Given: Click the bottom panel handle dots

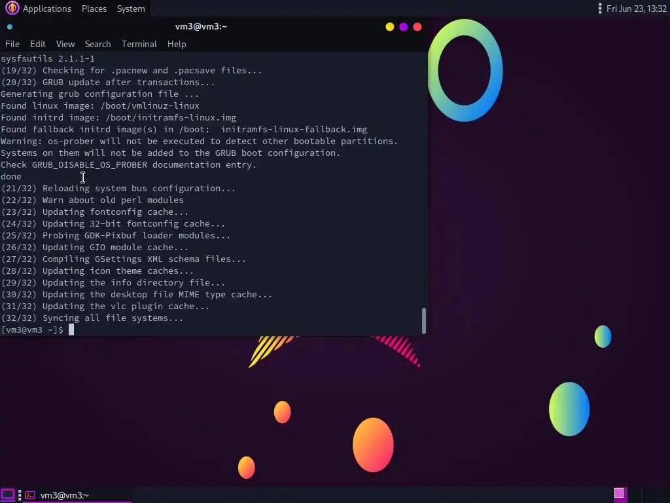Looking at the screenshot, I should click(20, 495).
